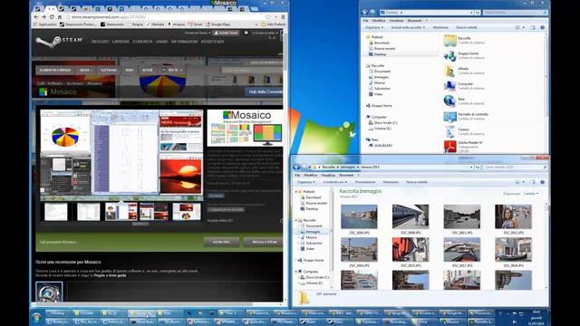
Task: Open the LIBRERIA menu on Steam
Action: coord(121,42)
